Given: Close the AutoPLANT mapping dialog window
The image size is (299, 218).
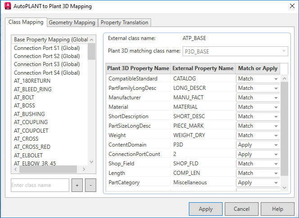Looking at the screenshot, I should 287,6.
